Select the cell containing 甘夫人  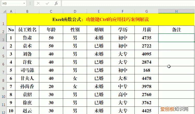pos(27,78)
